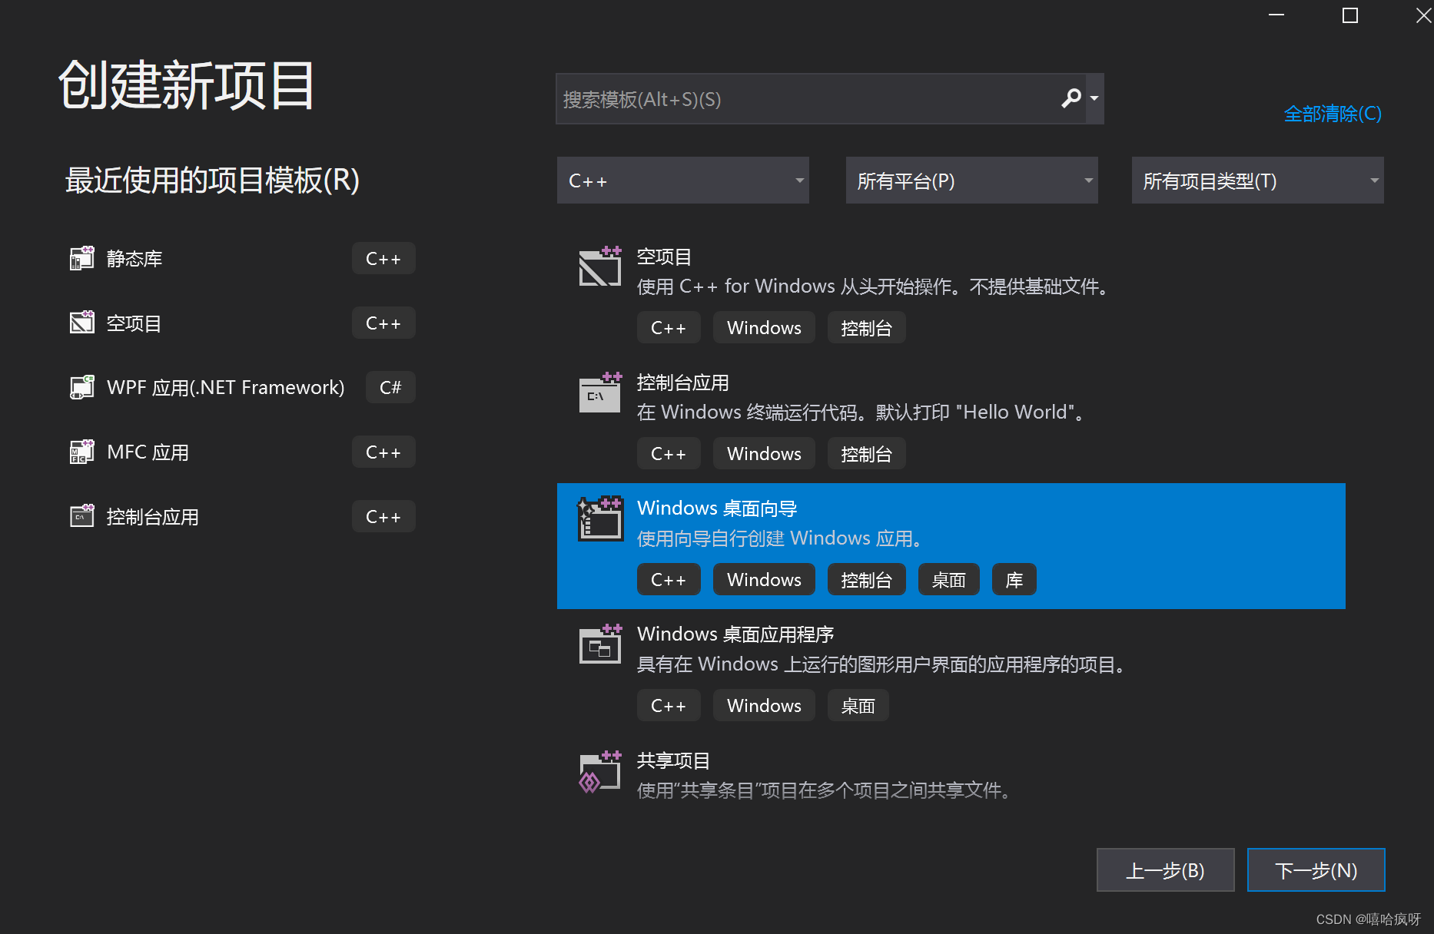Select the Windows 桌面向导 template title
Screen dimensions: 1434x934
[717, 508]
